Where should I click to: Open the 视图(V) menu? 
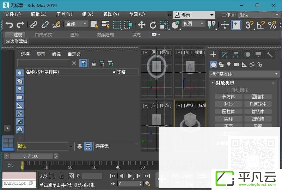(111, 14)
